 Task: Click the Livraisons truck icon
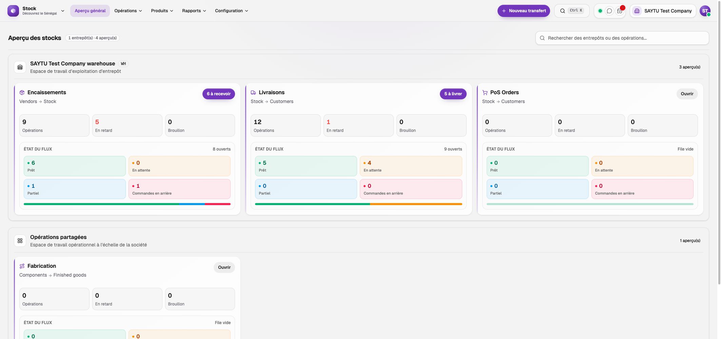click(x=253, y=93)
